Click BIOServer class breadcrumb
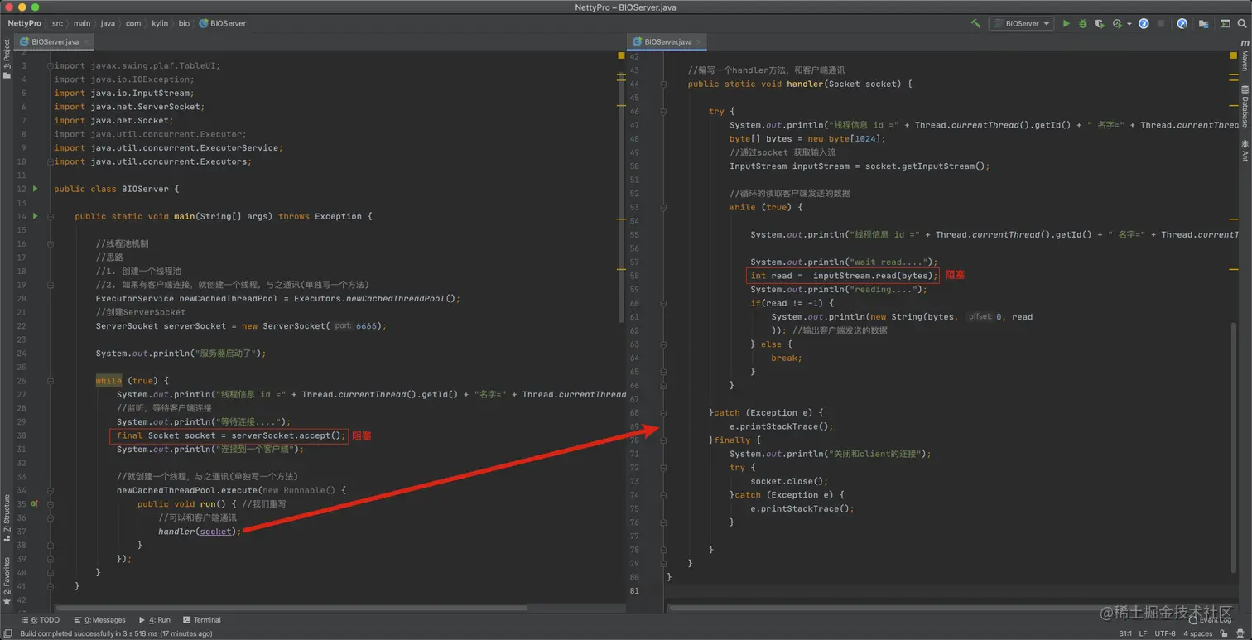The image size is (1252, 640). click(223, 23)
